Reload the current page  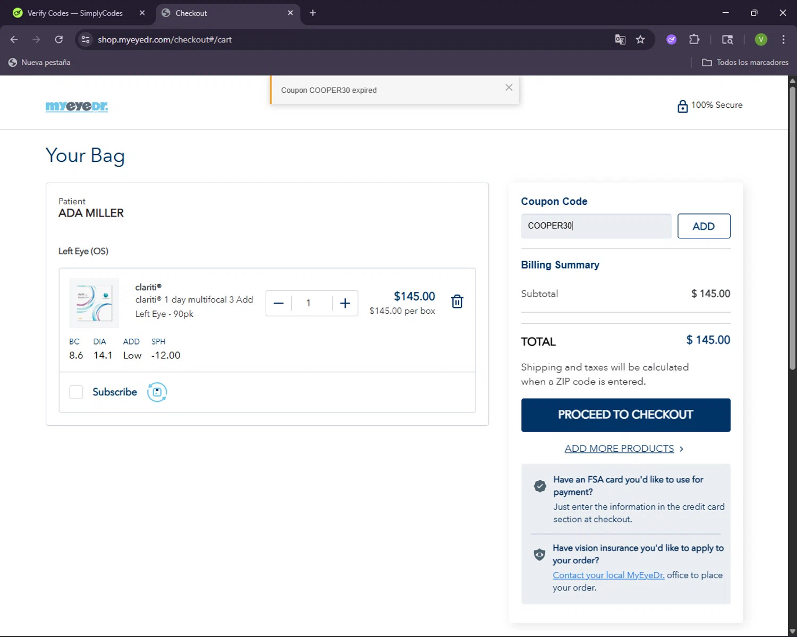coord(59,39)
